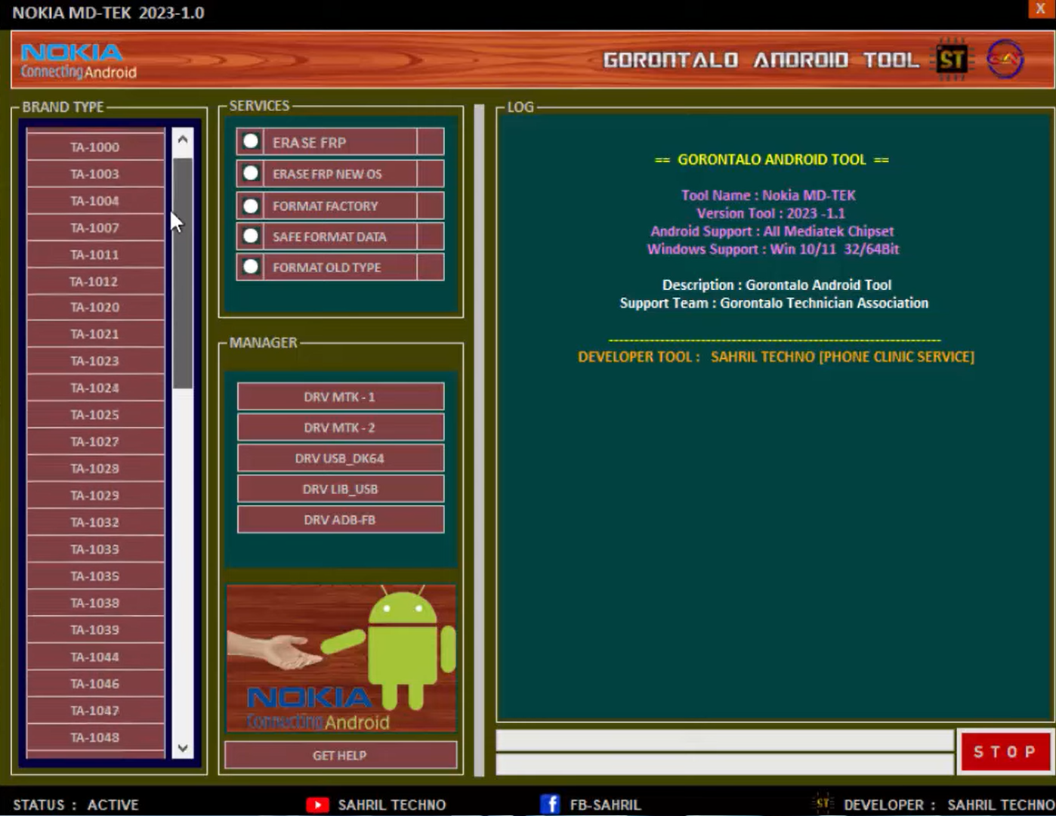This screenshot has height=816, width=1056.
Task: Click the scroll up arrow in brand list
Action: (182, 139)
